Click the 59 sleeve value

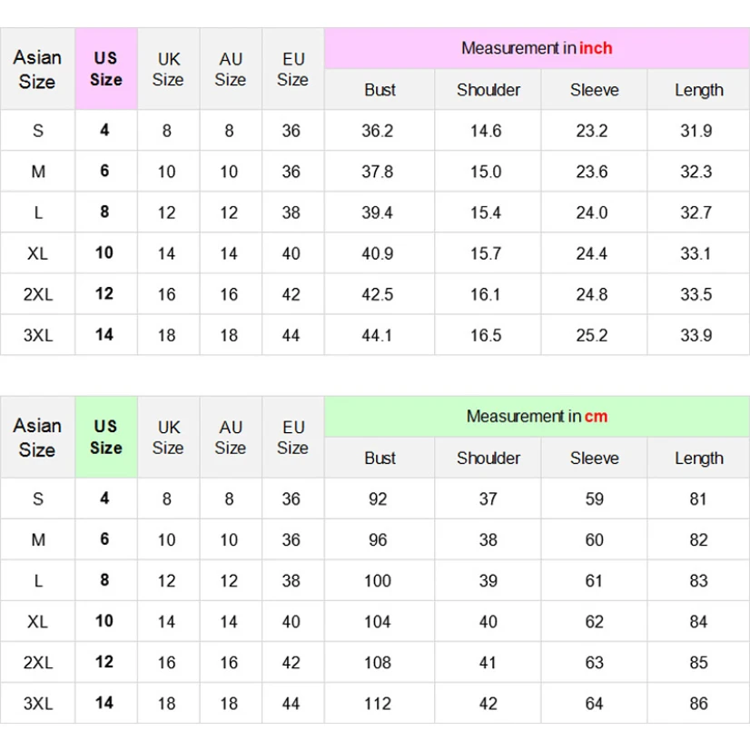pos(594,498)
